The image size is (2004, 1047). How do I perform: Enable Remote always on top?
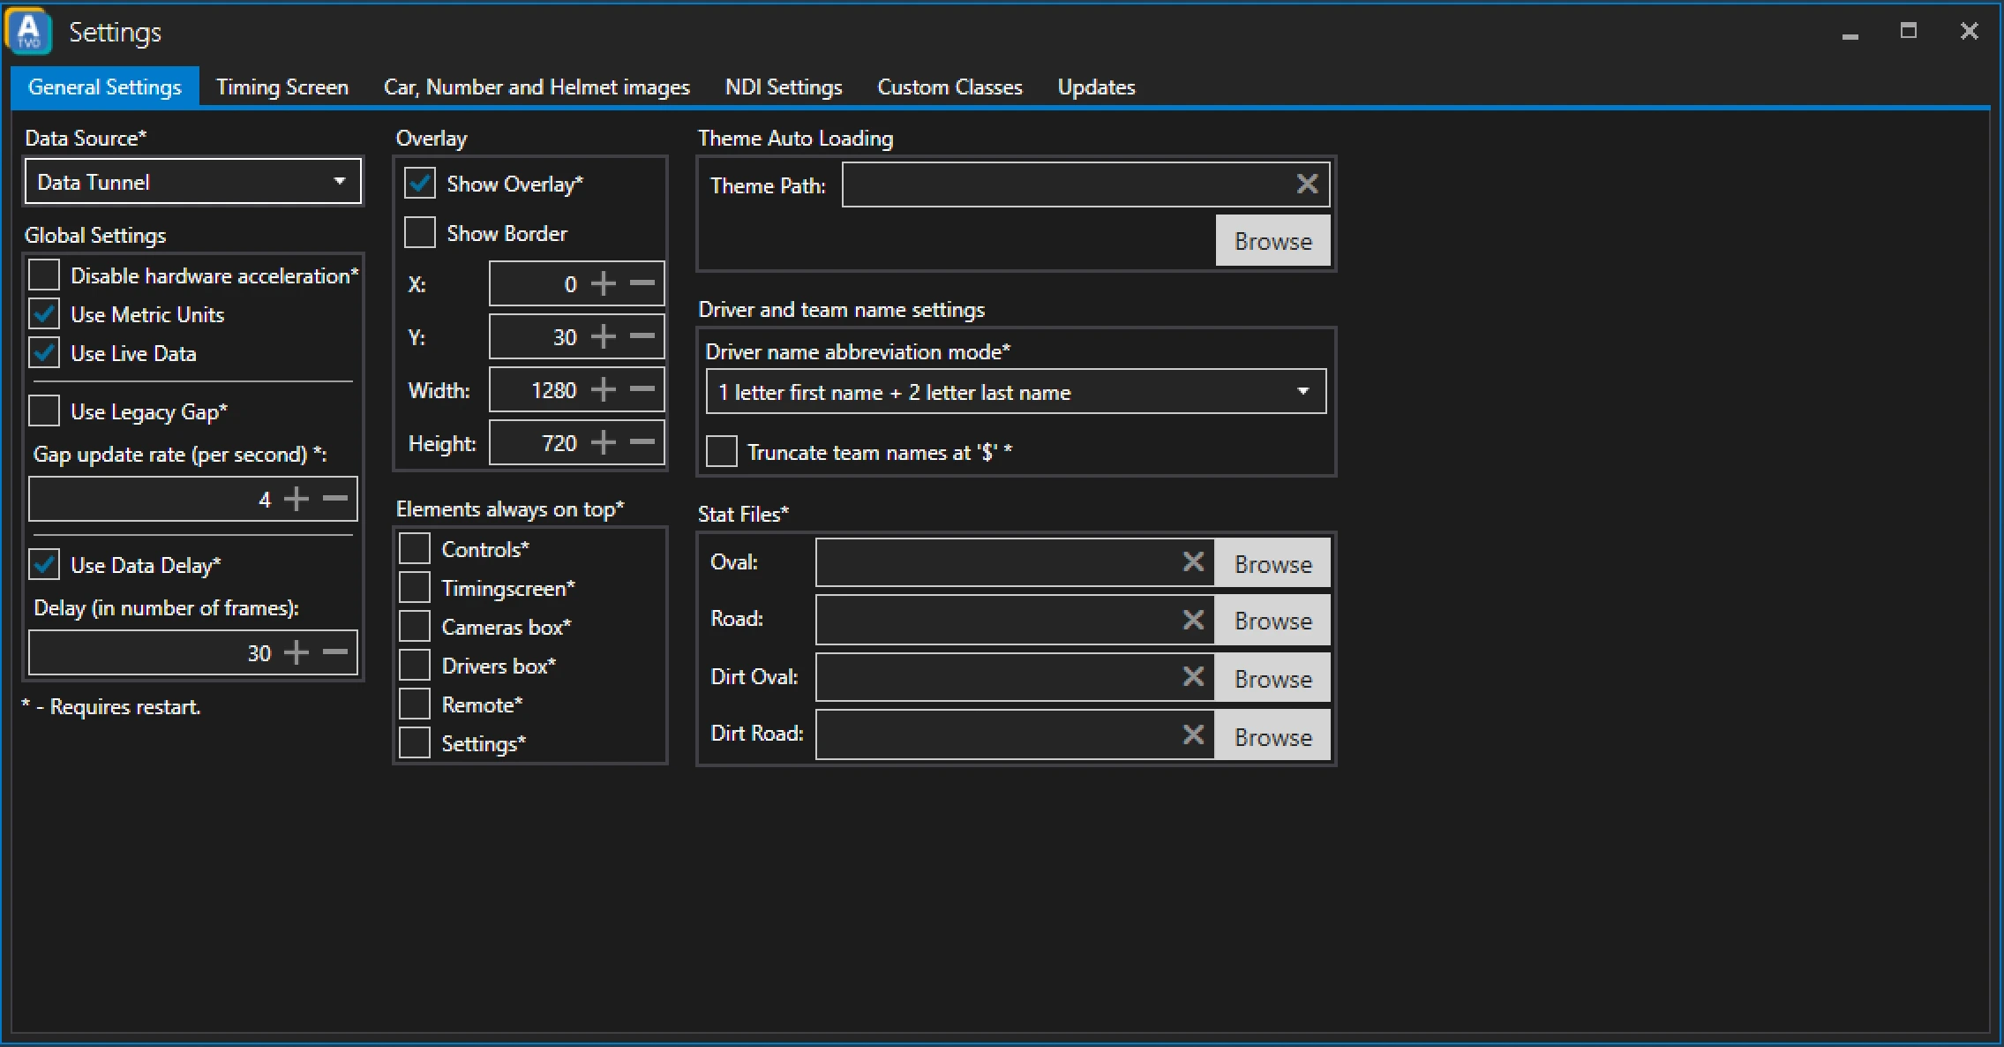415,704
